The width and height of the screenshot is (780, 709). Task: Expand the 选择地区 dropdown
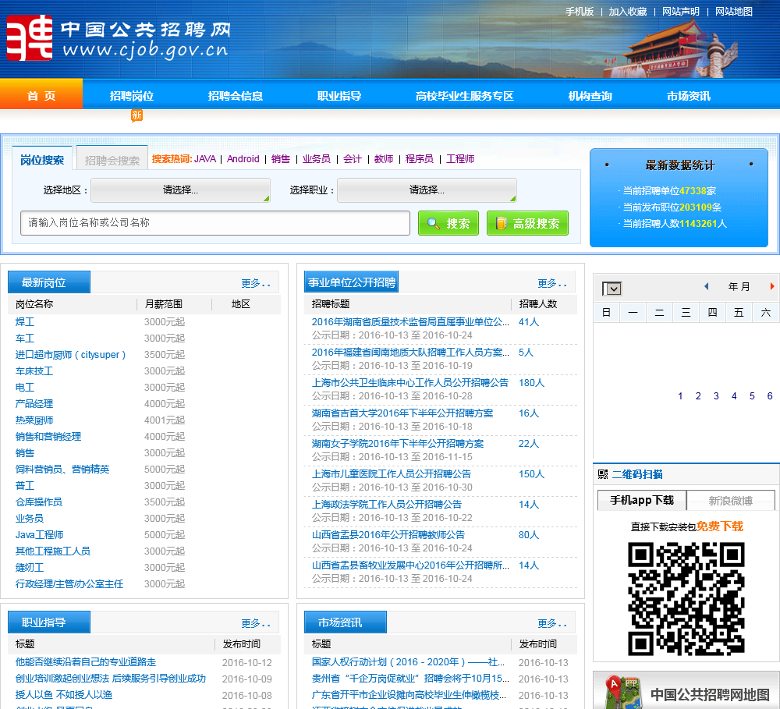pos(180,190)
